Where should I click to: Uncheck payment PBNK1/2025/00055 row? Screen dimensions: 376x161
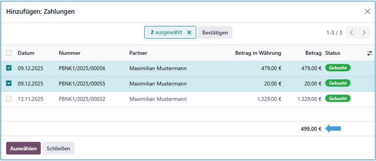point(9,84)
